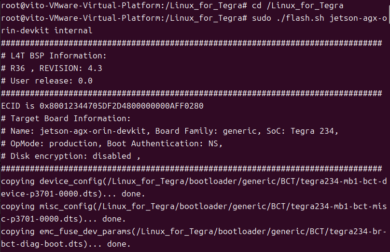Click 'copying emc_fuse_dev_params' line start
Image resolution: width=390 pixels, height=252 pixels.
click(66, 232)
